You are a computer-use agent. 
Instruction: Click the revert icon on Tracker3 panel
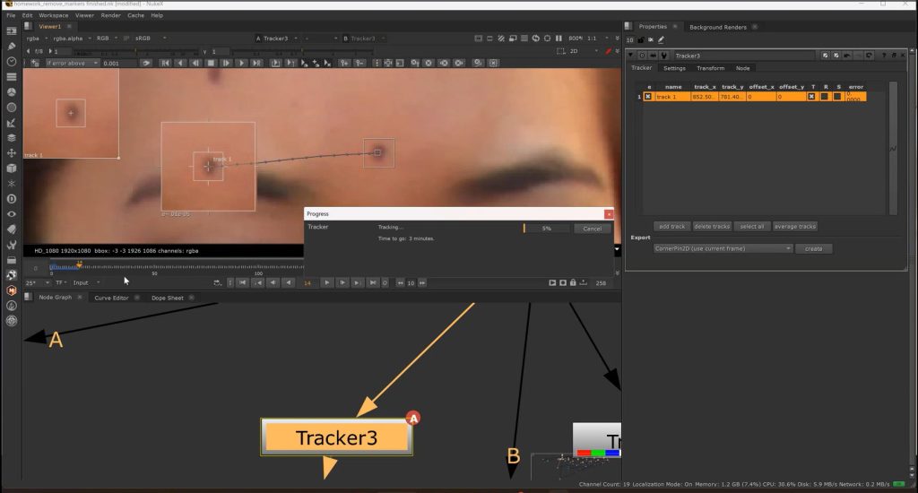869,56
